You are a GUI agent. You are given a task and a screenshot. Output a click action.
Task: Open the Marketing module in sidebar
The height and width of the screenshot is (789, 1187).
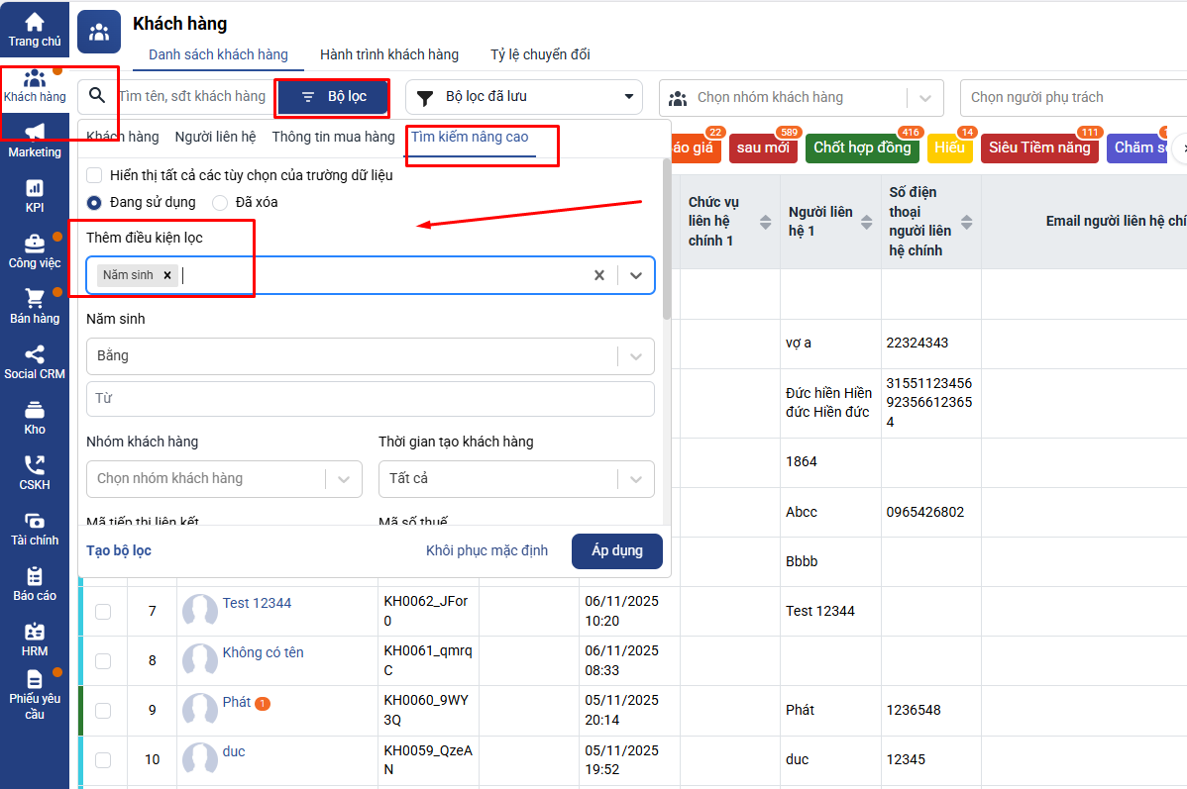pos(35,134)
